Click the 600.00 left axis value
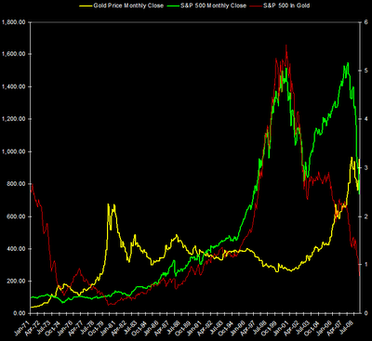This screenshot has width=372, height=341. [x=16, y=216]
